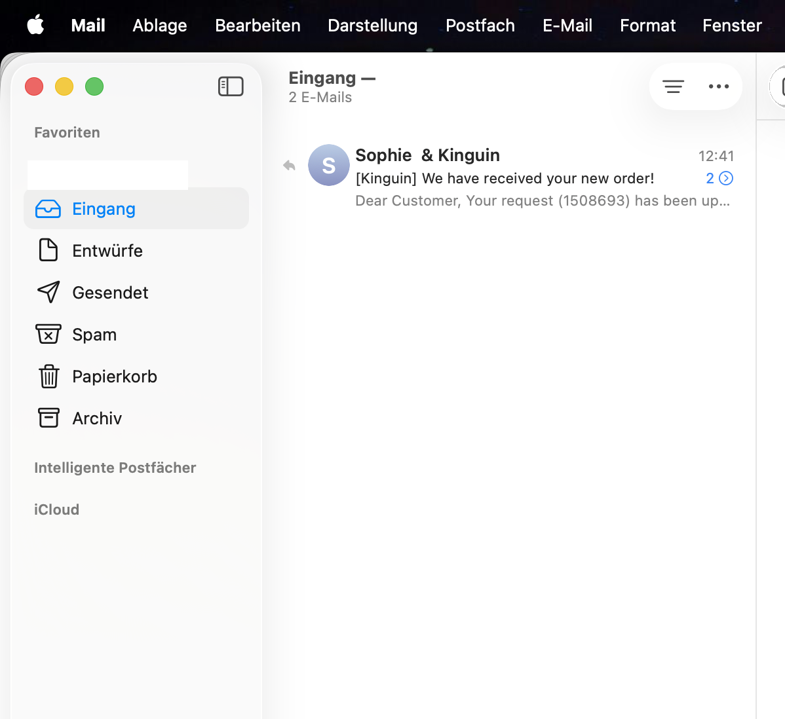Viewport: 785px width, 719px height.
Task: Select the Eingang mailbox
Action: (x=136, y=209)
